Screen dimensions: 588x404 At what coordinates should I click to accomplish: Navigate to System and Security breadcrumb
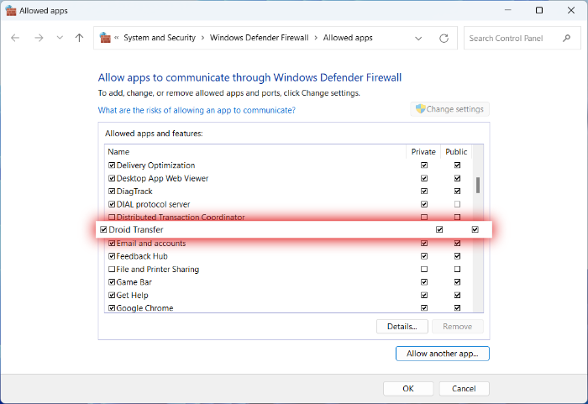click(x=161, y=38)
